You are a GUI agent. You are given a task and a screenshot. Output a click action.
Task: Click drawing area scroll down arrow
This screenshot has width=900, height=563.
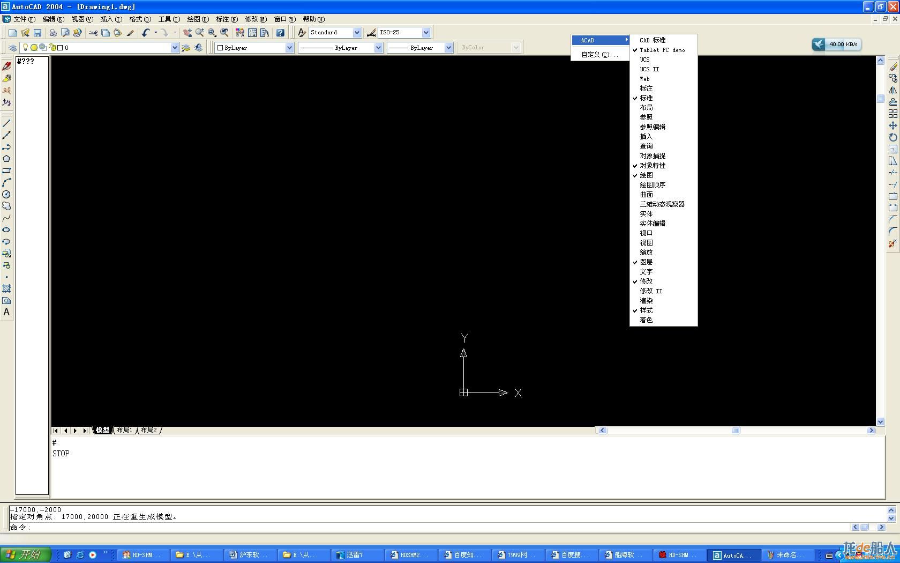pos(880,422)
